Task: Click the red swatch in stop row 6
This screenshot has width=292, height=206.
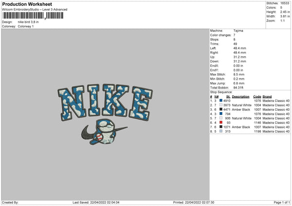Action: pyautogui.click(x=221, y=122)
